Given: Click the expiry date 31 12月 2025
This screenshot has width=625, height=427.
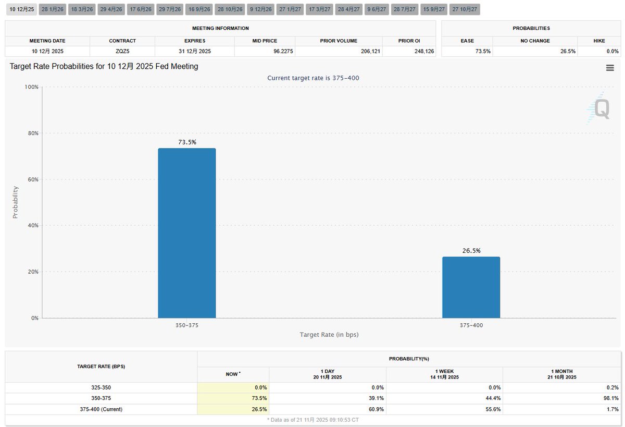Looking at the screenshot, I should click(194, 51).
